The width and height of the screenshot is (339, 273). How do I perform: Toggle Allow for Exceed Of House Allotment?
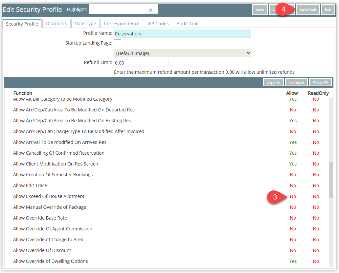click(293, 196)
